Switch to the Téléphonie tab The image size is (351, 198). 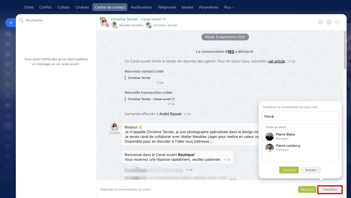(x=167, y=7)
